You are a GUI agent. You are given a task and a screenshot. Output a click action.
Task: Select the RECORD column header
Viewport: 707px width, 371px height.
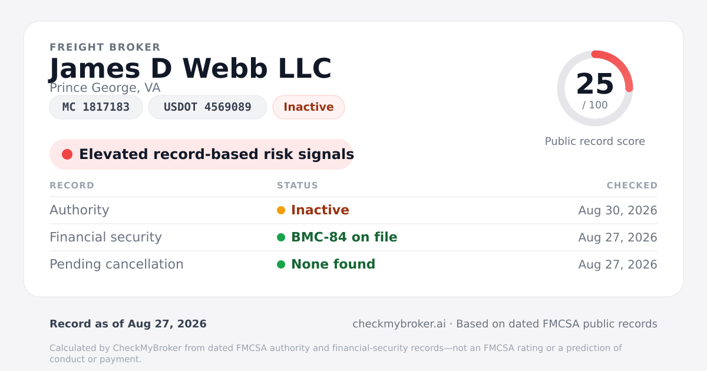72,185
